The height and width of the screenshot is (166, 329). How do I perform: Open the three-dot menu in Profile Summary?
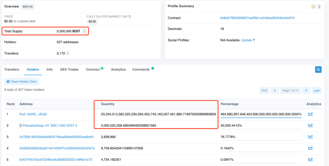pos(319,7)
